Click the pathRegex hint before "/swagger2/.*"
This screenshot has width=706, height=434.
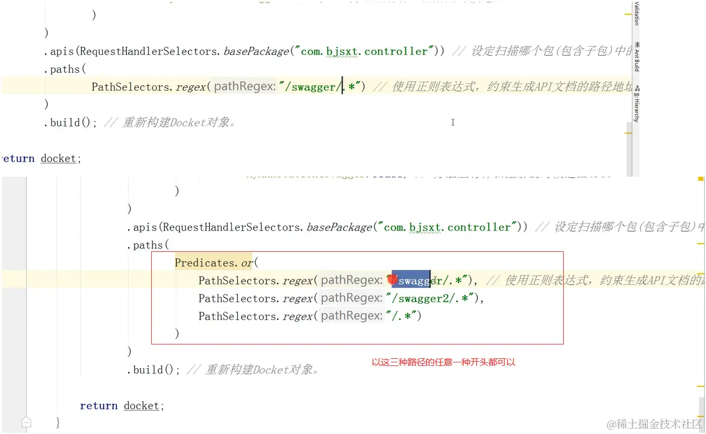coord(352,298)
